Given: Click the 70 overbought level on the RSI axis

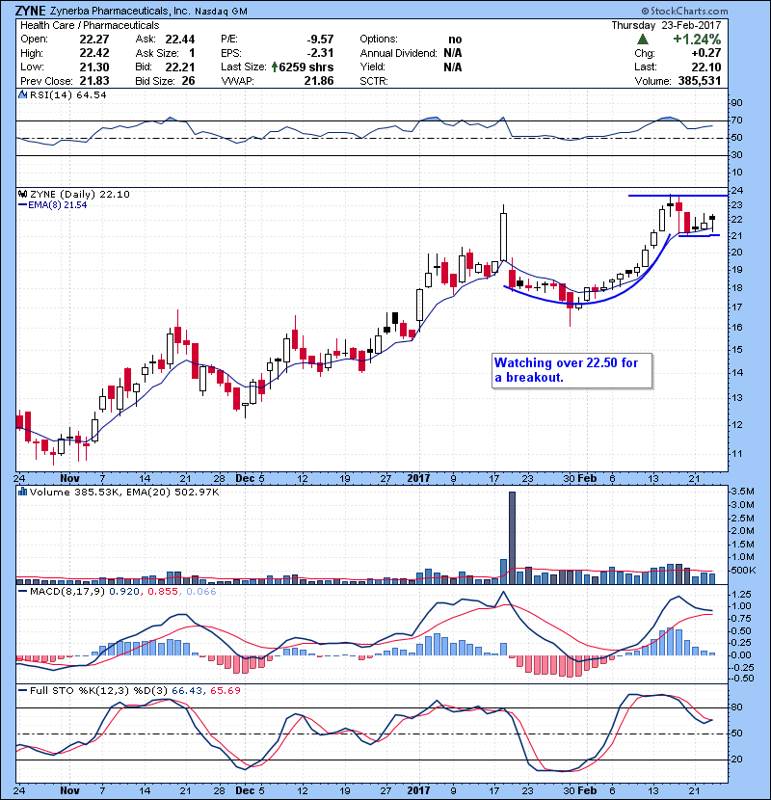Looking at the screenshot, I should [x=737, y=120].
